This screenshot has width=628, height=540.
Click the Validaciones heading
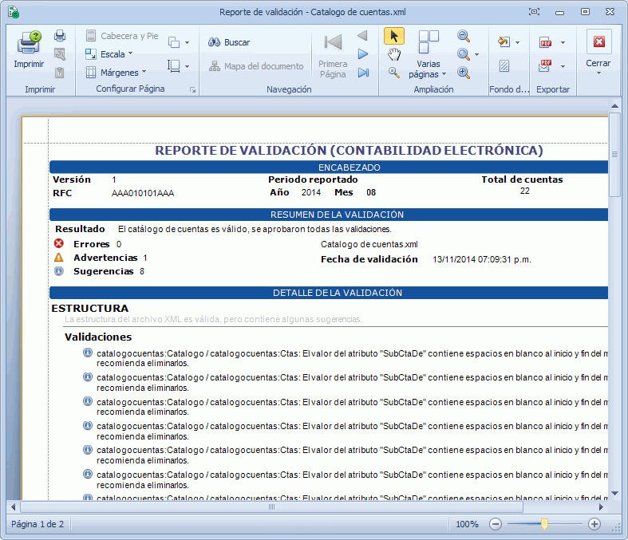point(98,337)
